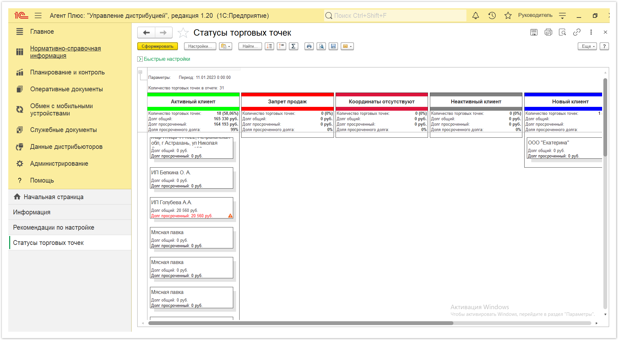Image resolution: width=618 pixels, height=340 pixels.
Task: Select Статусы торговых точек tab in sidebar
Action: tap(70, 243)
